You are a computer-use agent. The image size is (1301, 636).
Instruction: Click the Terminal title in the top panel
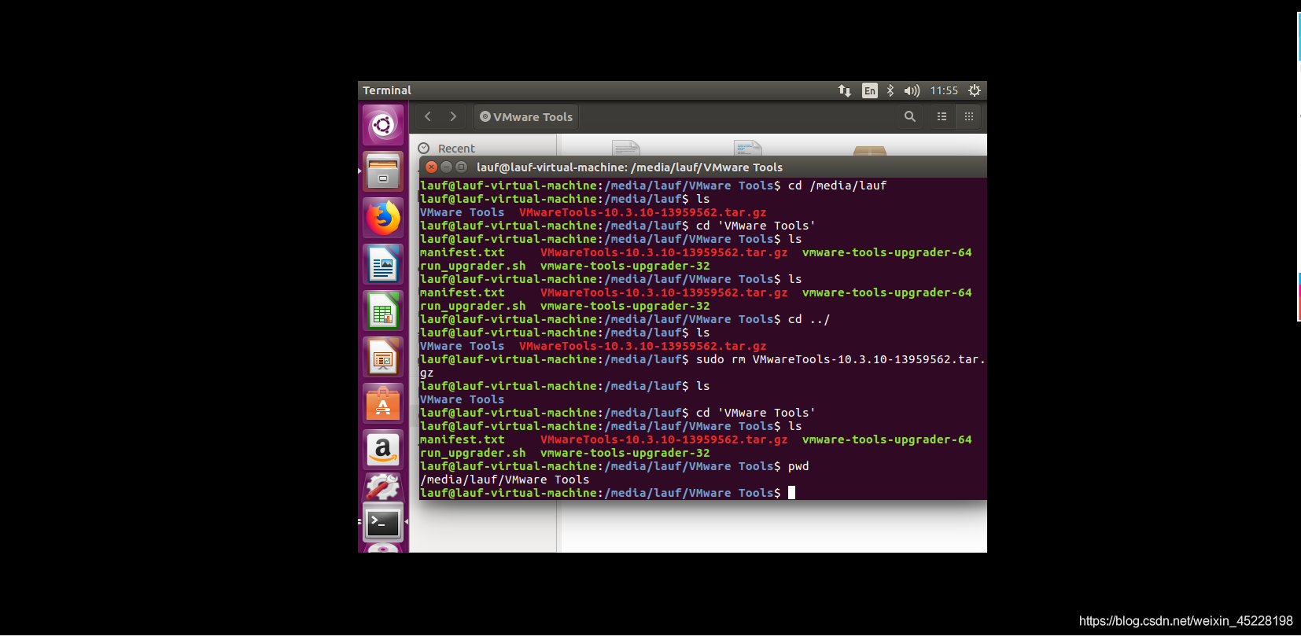pyautogui.click(x=387, y=90)
